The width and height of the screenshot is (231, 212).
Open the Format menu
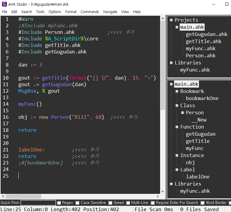tap(71, 12)
